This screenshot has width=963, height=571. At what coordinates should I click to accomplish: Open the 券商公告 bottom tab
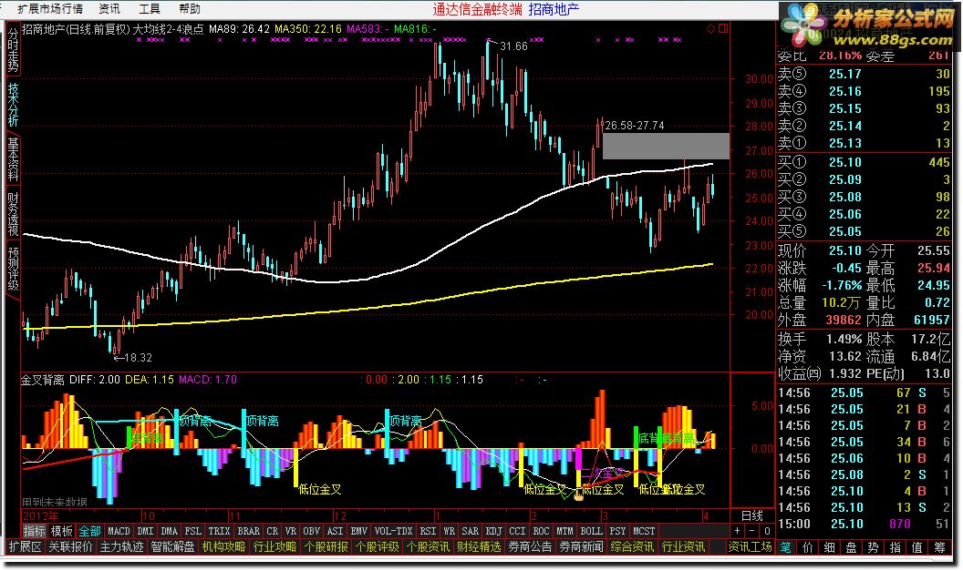(530, 546)
